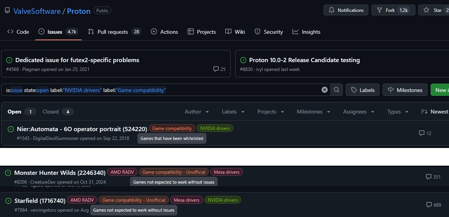This screenshot has width=449, height=217.
Task: Create a new issue with the green button
Action: [x=440, y=90]
